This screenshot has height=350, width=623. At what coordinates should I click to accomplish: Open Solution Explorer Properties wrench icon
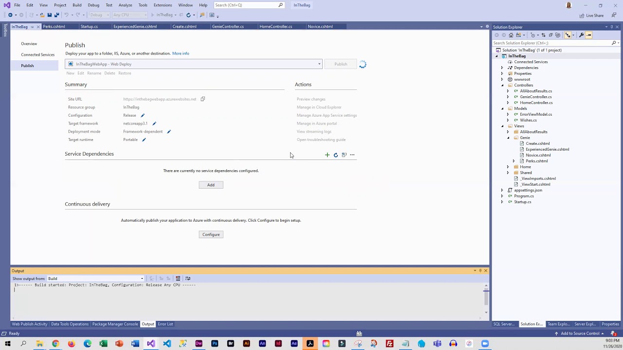(x=582, y=35)
